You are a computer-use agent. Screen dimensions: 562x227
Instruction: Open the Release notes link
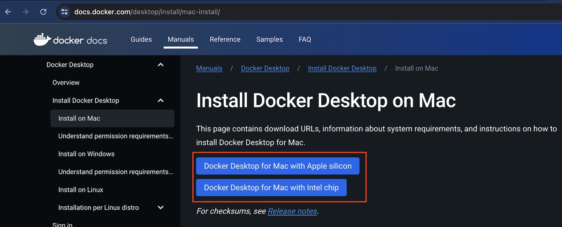point(292,211)
